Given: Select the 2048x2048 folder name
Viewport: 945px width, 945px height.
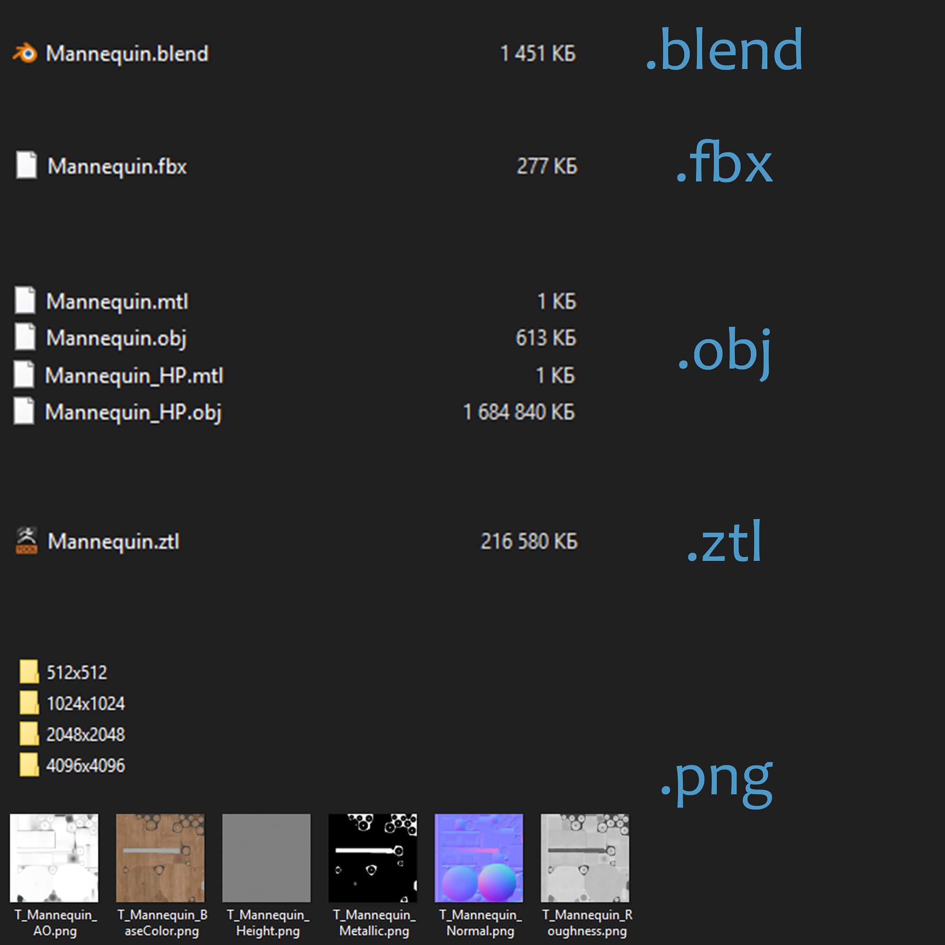Looking at the screenshot, I should pyautogui.click(x=86, y=734).
